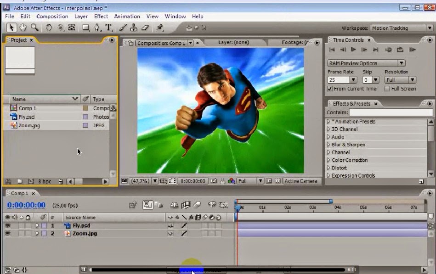This screenshot has height=274, width=436.
Task: Select the Horizontal Type tool
Action: coord(108,28)
